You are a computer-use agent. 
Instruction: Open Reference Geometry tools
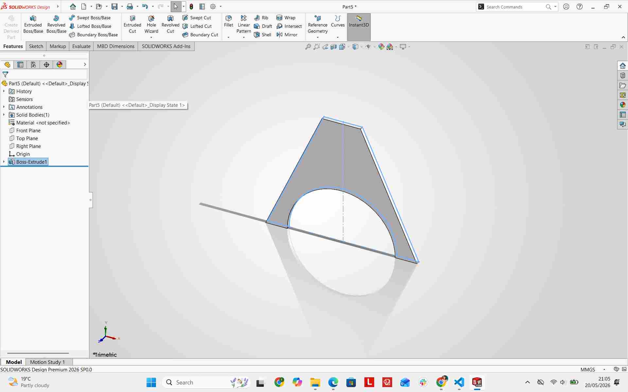(x=318, y=24)
